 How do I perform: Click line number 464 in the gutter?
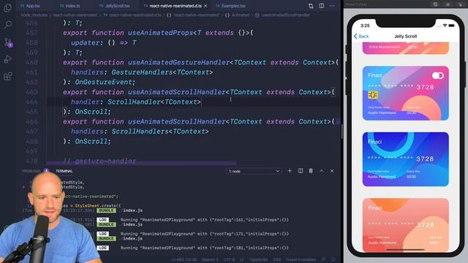(x=31, y=102)
